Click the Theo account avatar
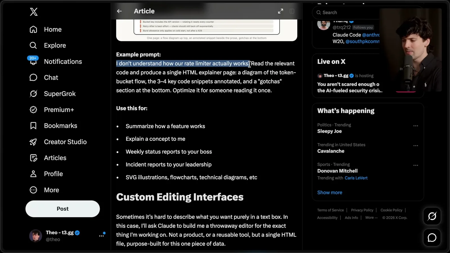Image resolution: width=450 pixels, height=253 pixels. [x=35, y=236]
